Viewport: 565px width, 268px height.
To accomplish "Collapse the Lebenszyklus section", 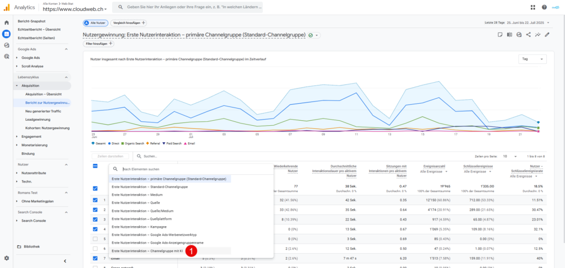I will coord(66,77).
